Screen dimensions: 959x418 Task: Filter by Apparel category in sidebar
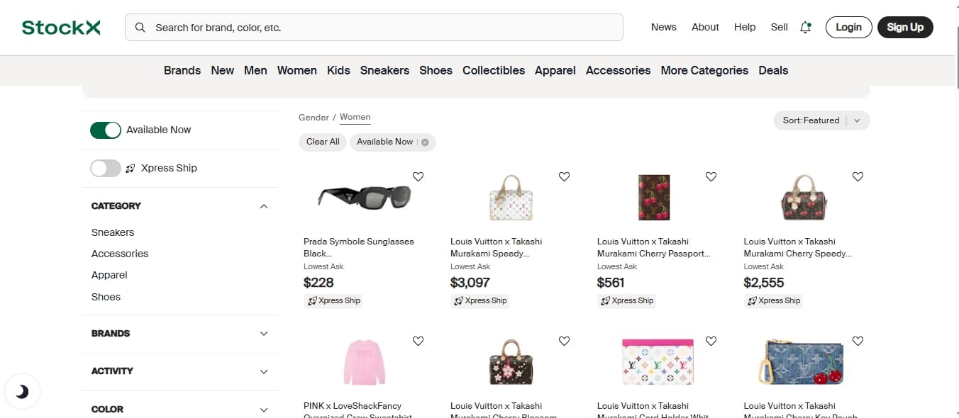click(109, 275)
